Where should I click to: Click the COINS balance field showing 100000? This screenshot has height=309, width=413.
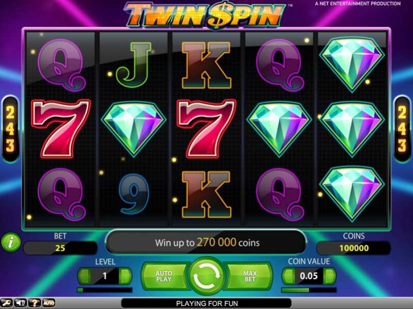(354, 248)
